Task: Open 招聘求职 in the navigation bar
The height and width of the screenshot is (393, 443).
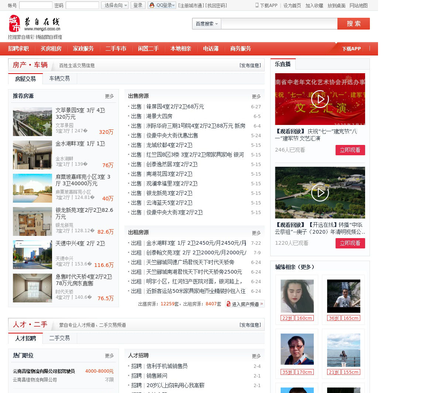Action: pos(18,49)
